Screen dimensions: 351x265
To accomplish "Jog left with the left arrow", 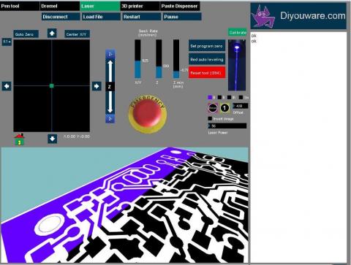I will click(x=7, y=86).
